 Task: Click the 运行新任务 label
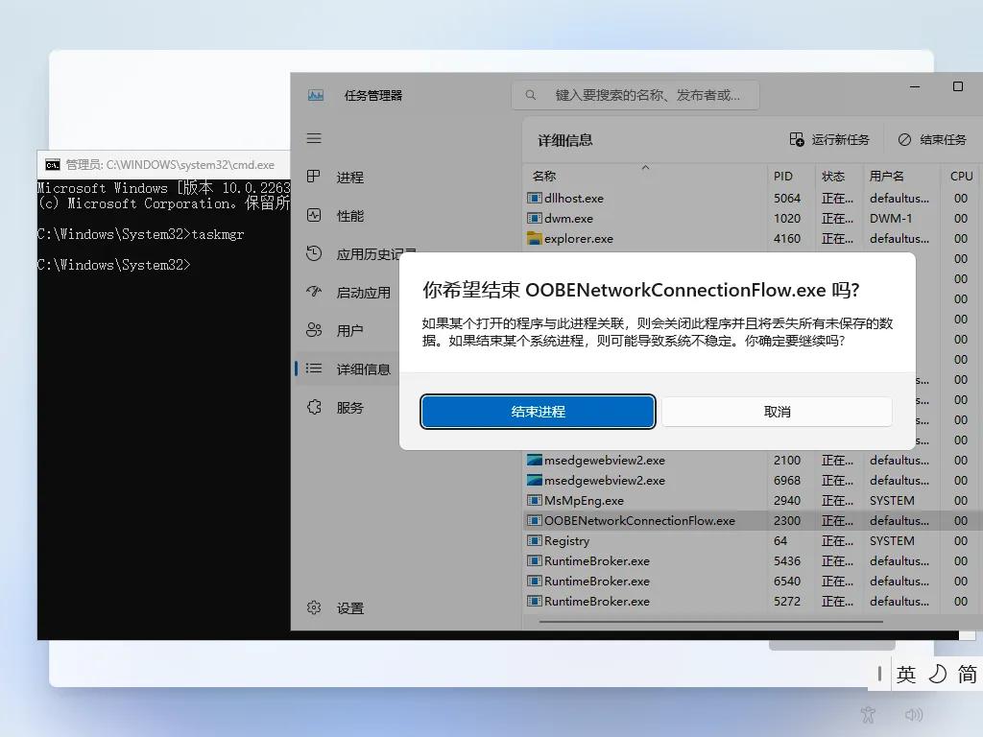coord(840,140)
